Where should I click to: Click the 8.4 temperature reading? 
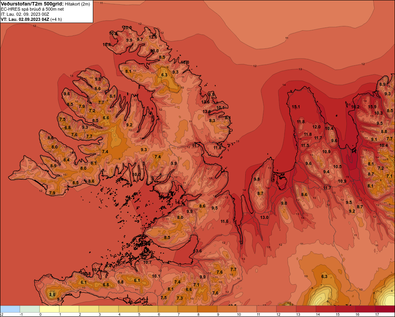(x=66, y=160)
